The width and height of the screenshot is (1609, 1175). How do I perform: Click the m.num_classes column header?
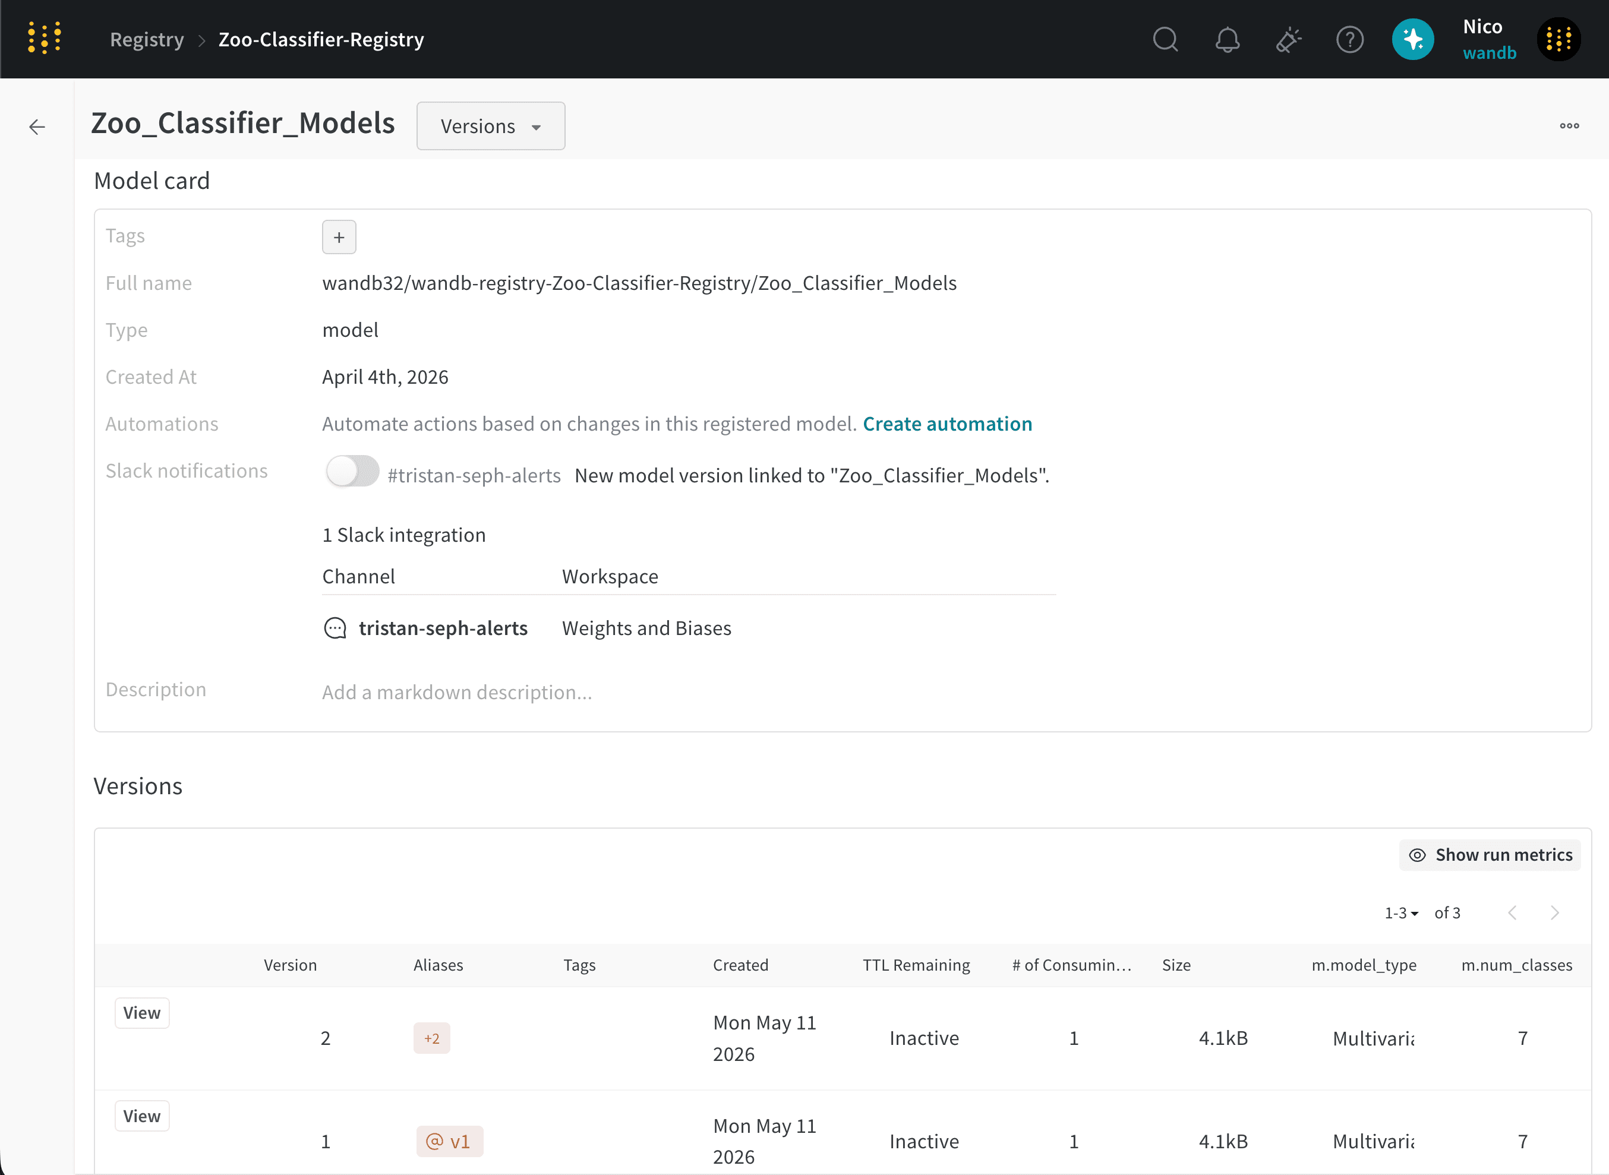tap(1516, 965)
